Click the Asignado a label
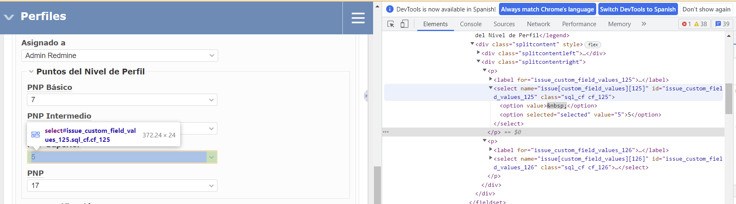 click(43, 43)
